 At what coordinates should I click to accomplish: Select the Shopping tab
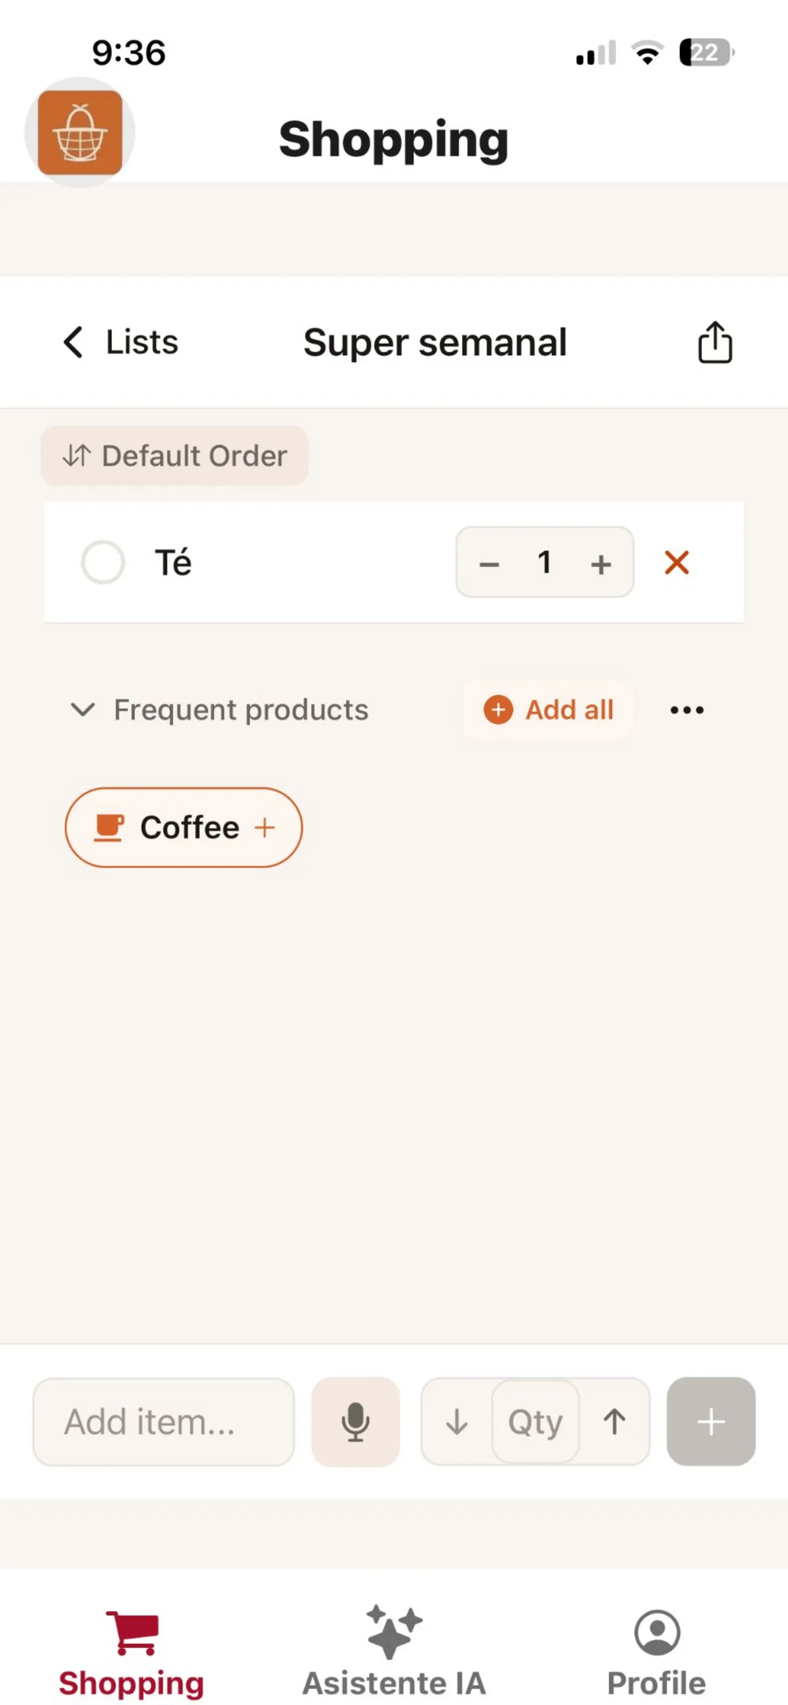[x=131, y=1647]
